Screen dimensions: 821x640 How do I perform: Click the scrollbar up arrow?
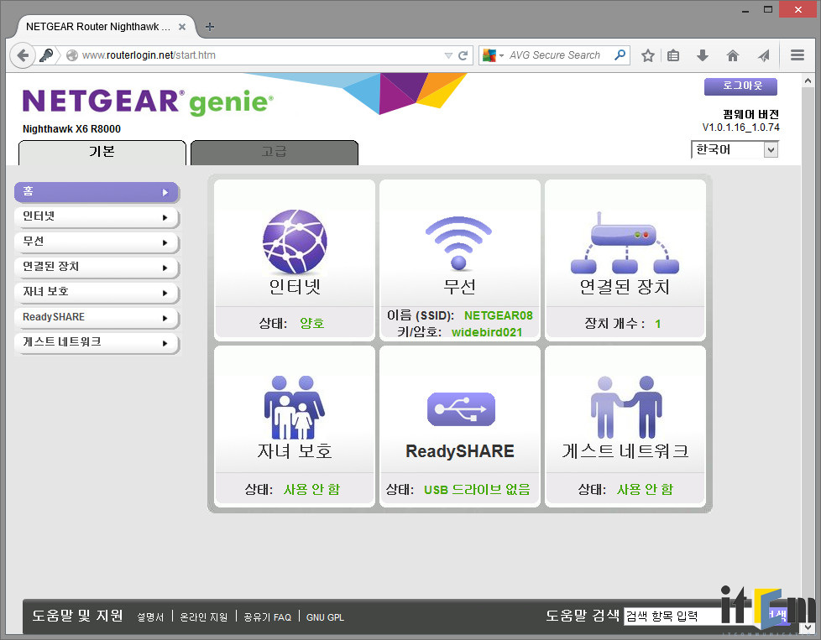coord(808,81)
